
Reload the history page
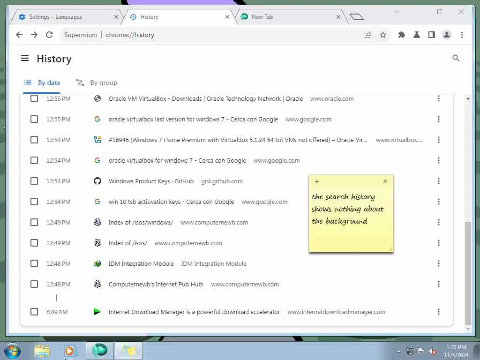coord(49,35)
